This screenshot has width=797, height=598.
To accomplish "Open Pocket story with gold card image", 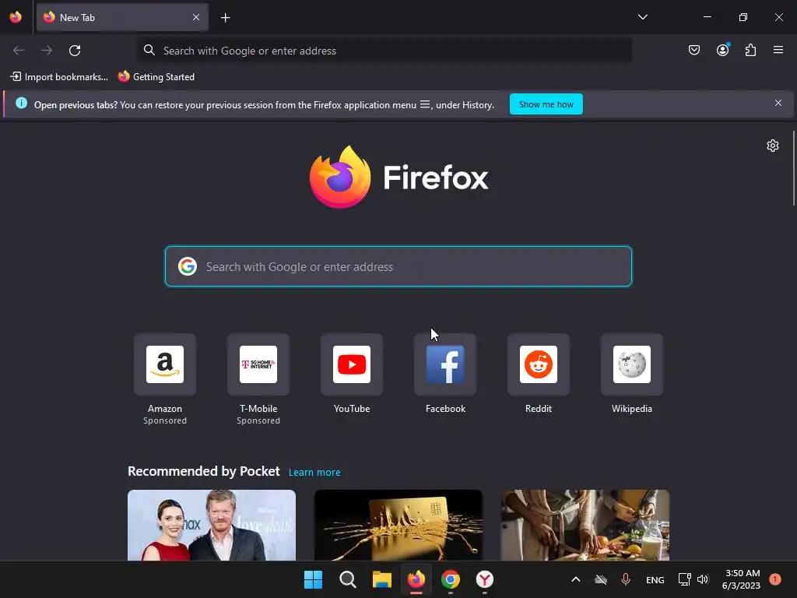I will [398, 526].
